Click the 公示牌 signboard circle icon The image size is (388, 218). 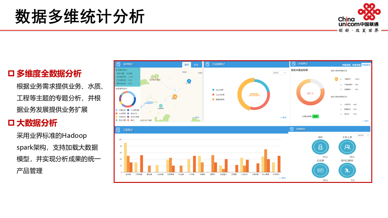(x=320, y=170)
